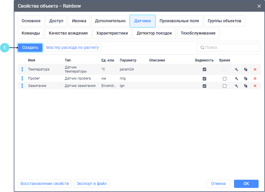This screenshot has width=265, height=192.
Task: Delete the Температура sensor with red X
Action: coord(255,69)
